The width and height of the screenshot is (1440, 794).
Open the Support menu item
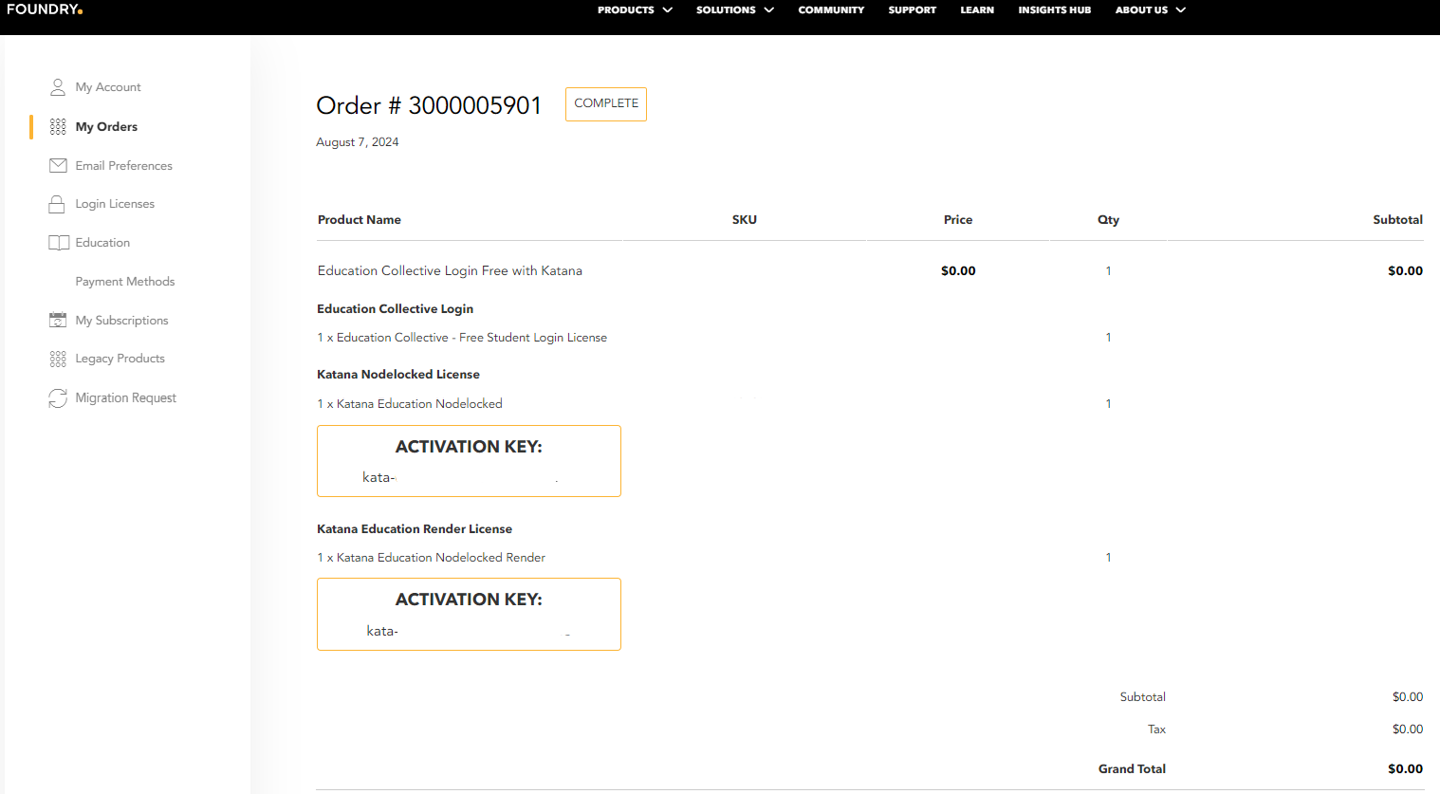912,10
